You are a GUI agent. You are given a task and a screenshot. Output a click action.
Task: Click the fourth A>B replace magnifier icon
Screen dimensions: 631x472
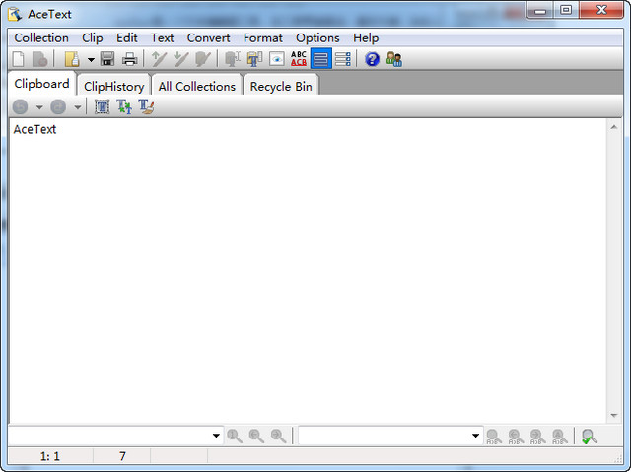[560, 437]
